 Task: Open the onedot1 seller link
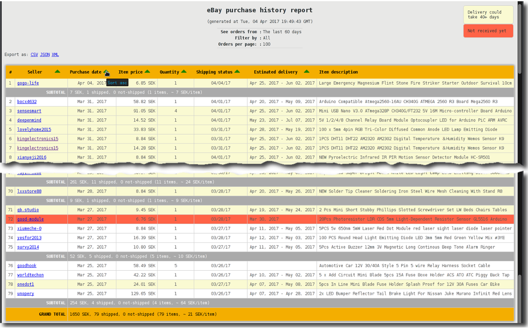(26, 284)
